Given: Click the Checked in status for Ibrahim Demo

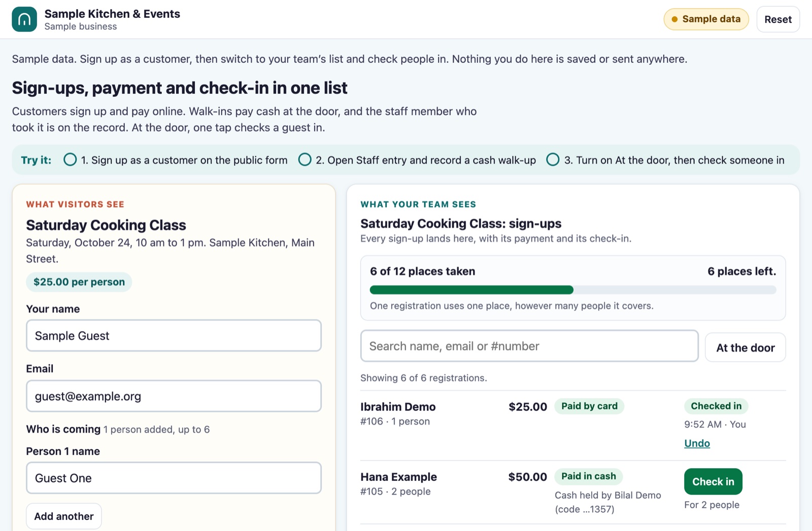Looking at the screenshot, I should pos(716,406).
